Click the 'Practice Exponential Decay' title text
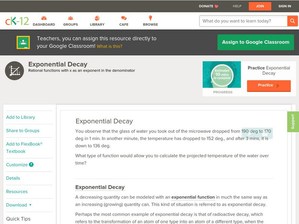299x224 pixels. (269, 71)
